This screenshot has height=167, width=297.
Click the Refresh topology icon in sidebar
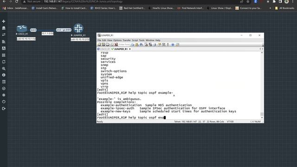4,62
